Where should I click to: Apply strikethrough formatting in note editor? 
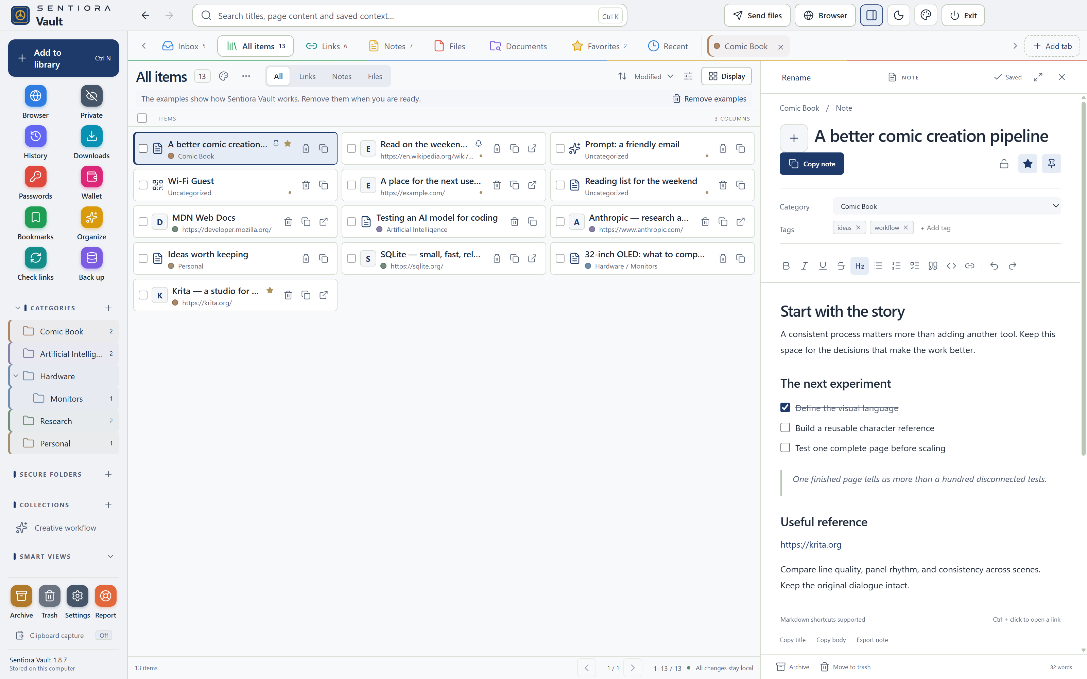[x=841, y=266]
